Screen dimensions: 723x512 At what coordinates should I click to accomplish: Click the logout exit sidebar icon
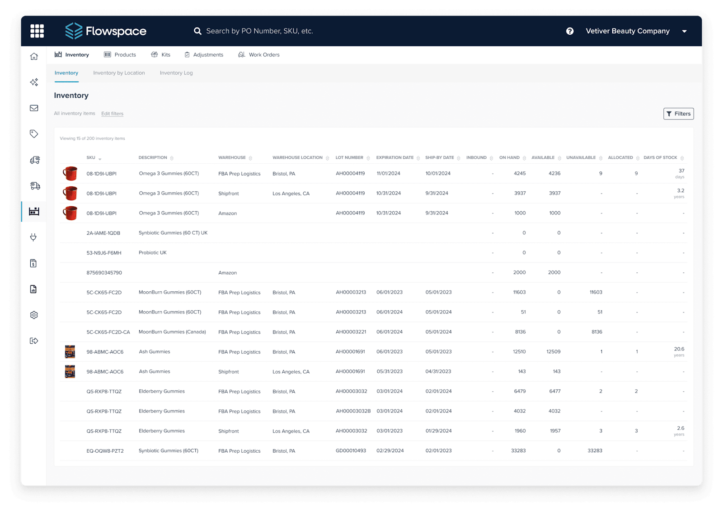click(x=34, y=341)
